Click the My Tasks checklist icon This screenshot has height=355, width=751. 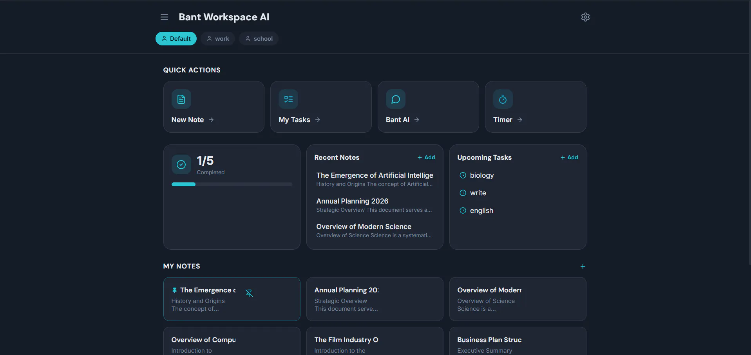coord(288,99)
